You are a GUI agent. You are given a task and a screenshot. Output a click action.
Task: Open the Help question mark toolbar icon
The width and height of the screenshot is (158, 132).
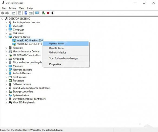[x=26, y=13]
